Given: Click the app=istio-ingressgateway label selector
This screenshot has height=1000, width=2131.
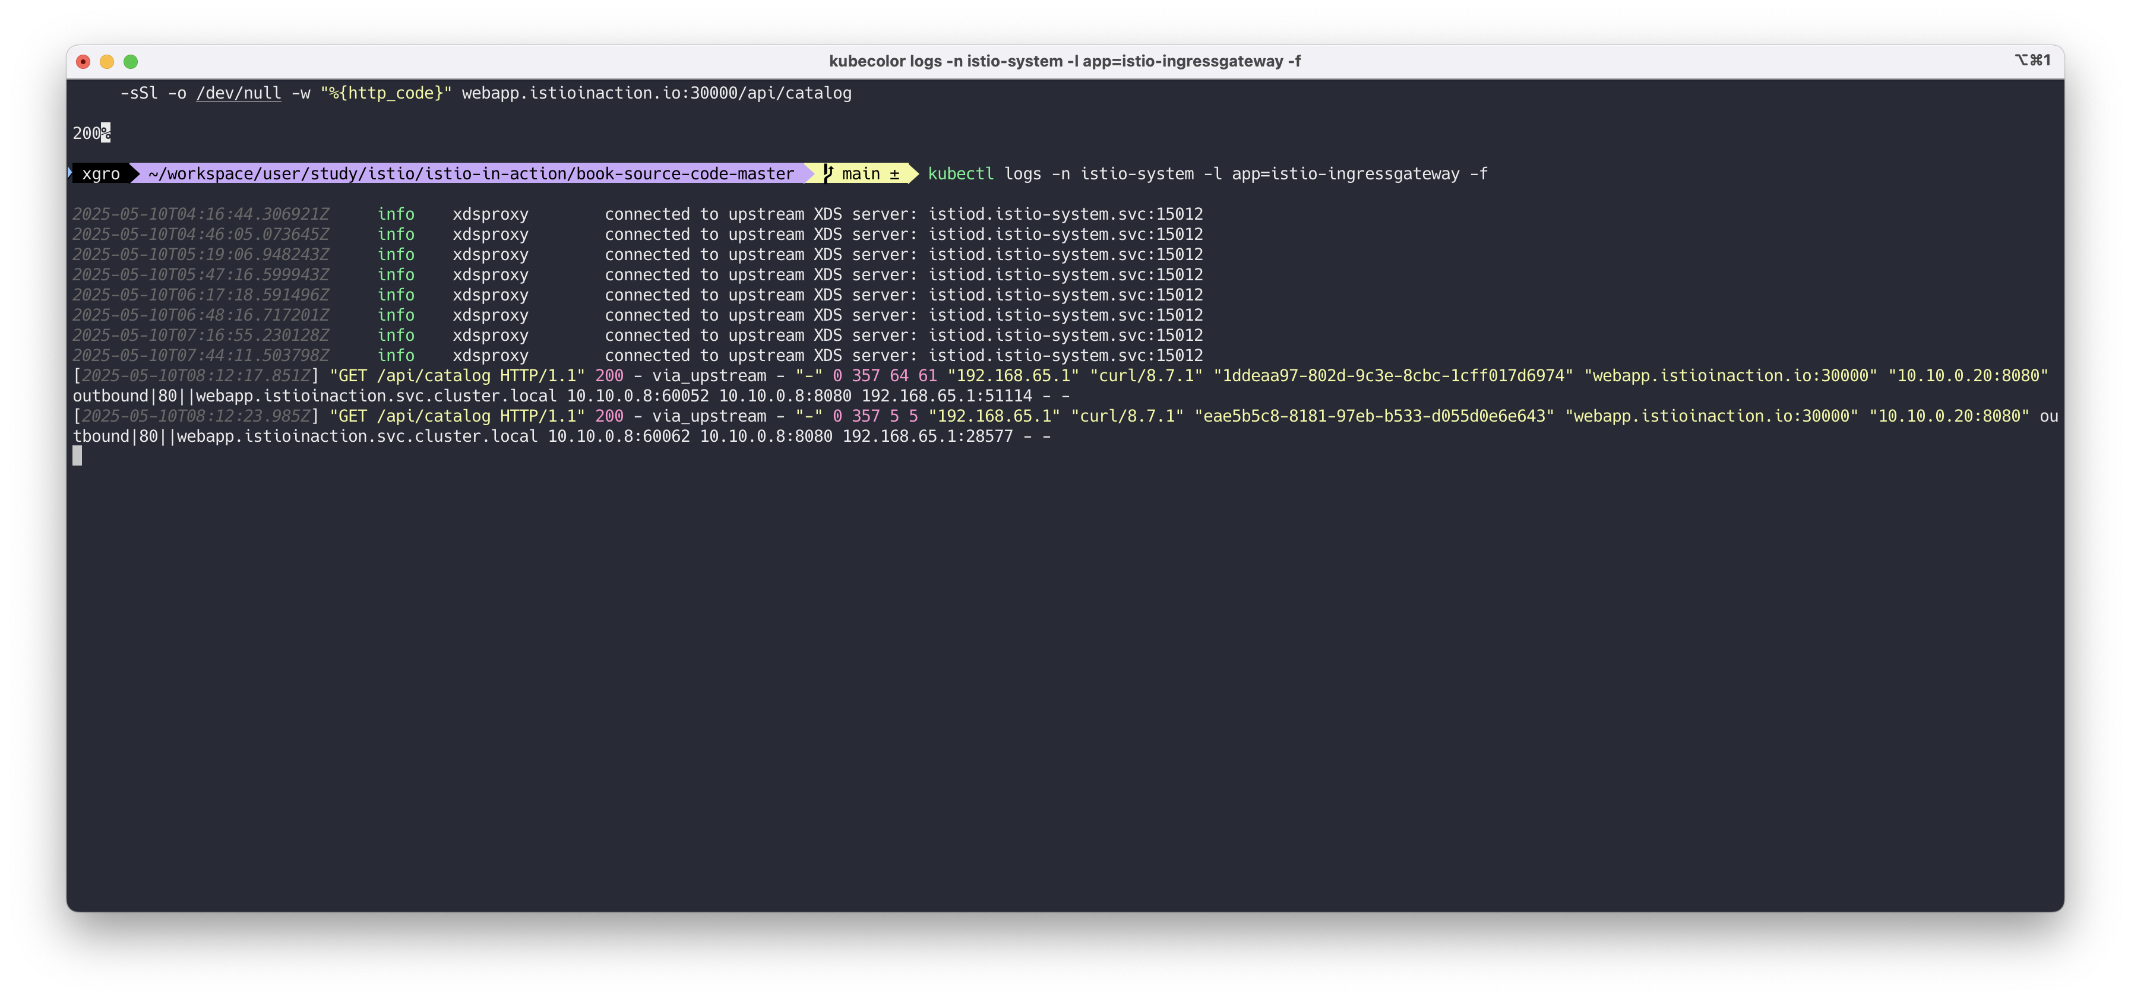Looking at the screenshot, I should click(x=1346, y=174).
